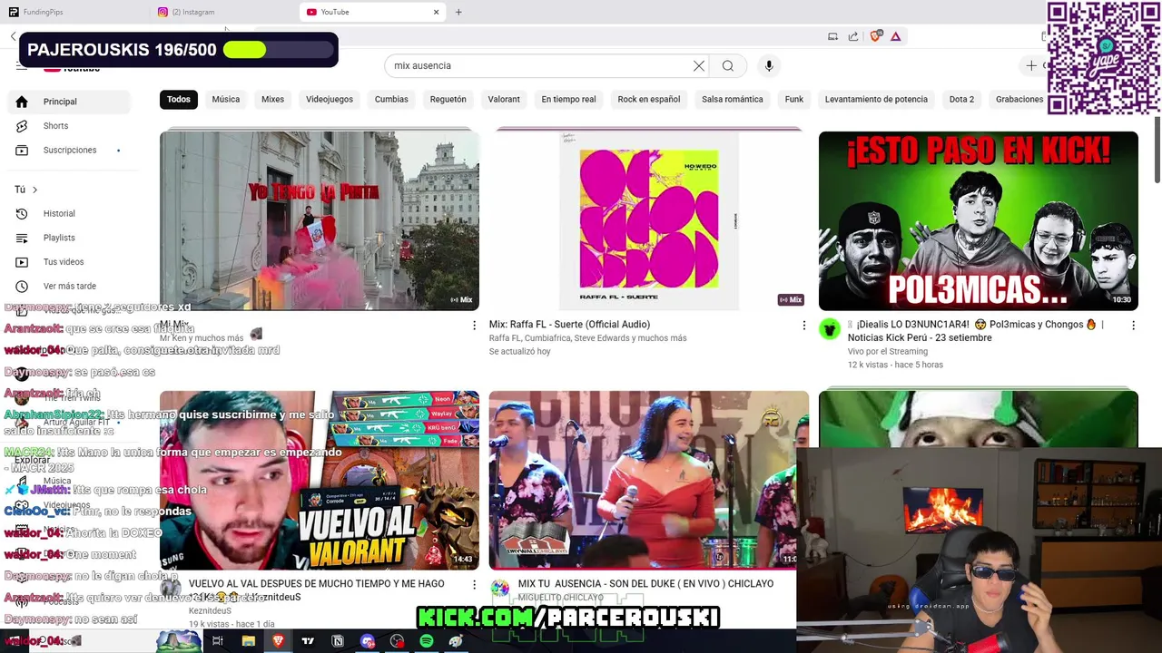Select the Valorant filter chip
Image resolution: width=1162 pixels, height=653 pixels.
[x=504, y=99]
